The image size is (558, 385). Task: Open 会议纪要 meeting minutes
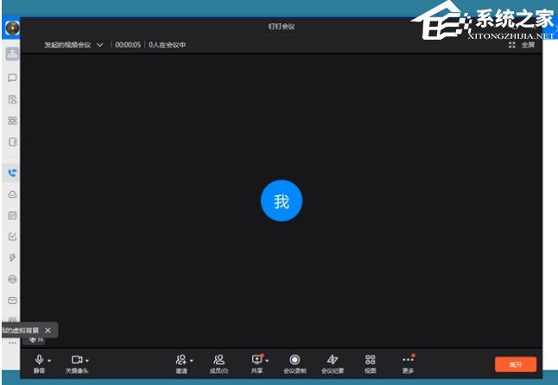coord(333,363)
